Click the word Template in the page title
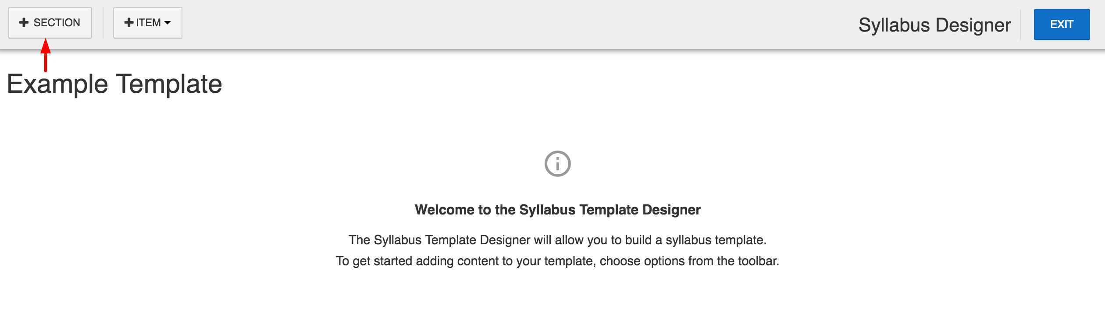The height and width of the screenshot is (323, 1105). pos(169,84)
